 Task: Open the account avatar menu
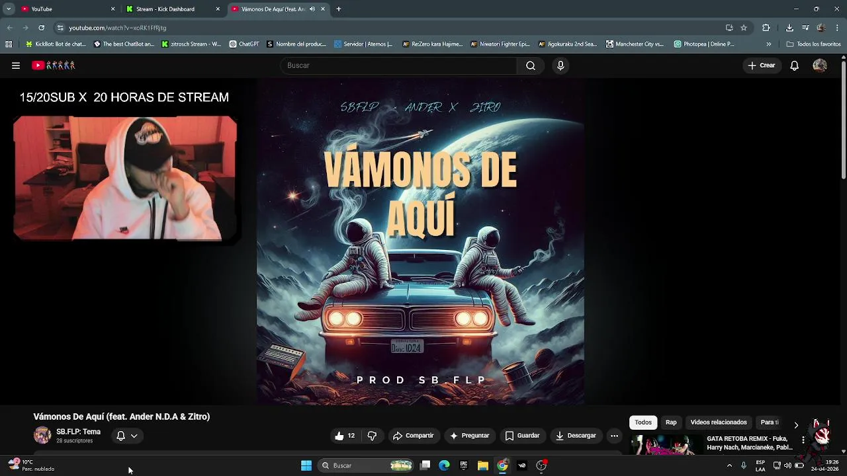click(820, 65)
